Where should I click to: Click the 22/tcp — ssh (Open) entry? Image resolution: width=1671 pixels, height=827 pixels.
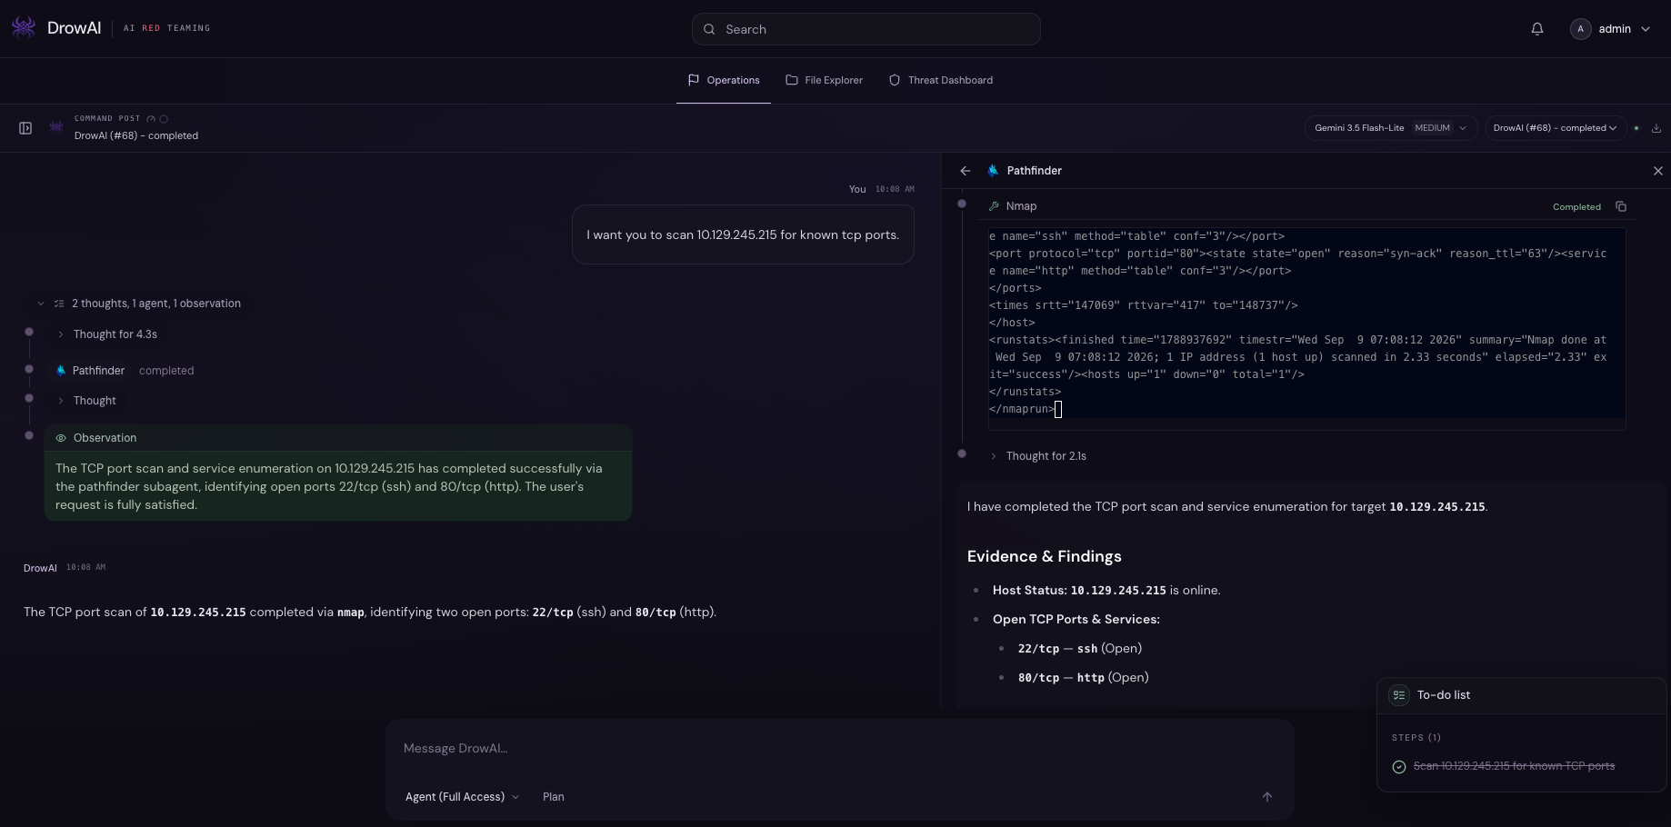(1080, 649)
